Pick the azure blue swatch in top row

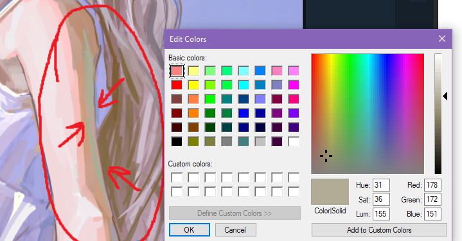[260, 71]
